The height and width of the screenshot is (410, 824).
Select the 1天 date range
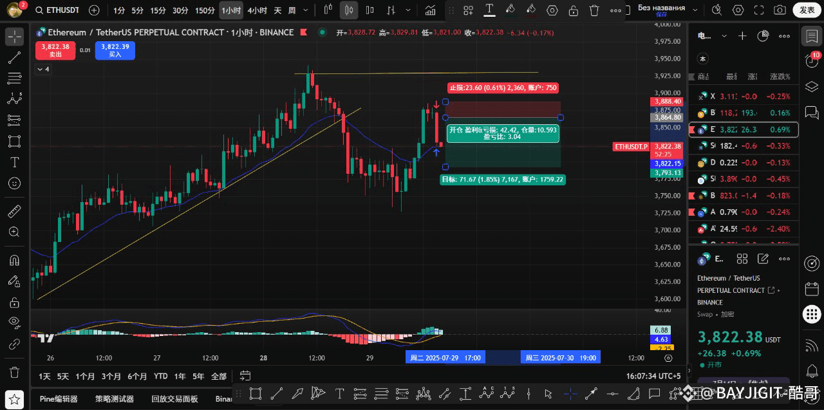[44, 376]
